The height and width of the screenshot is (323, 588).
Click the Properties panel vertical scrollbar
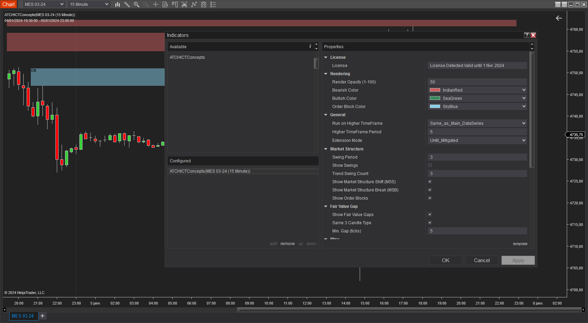[532, 109]
